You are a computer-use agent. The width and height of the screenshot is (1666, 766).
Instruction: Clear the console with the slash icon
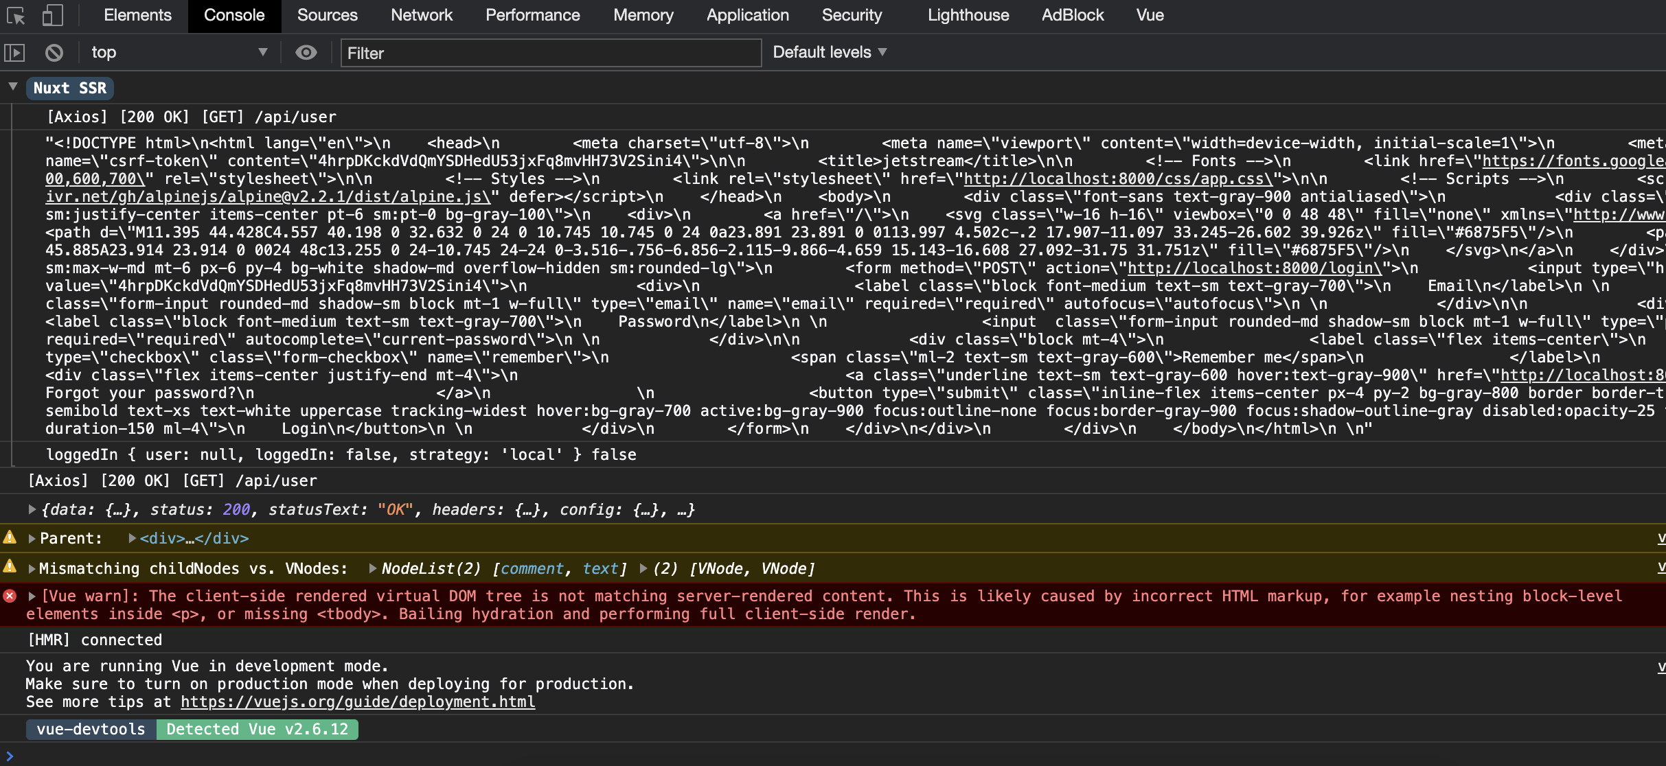pos(54,52)
